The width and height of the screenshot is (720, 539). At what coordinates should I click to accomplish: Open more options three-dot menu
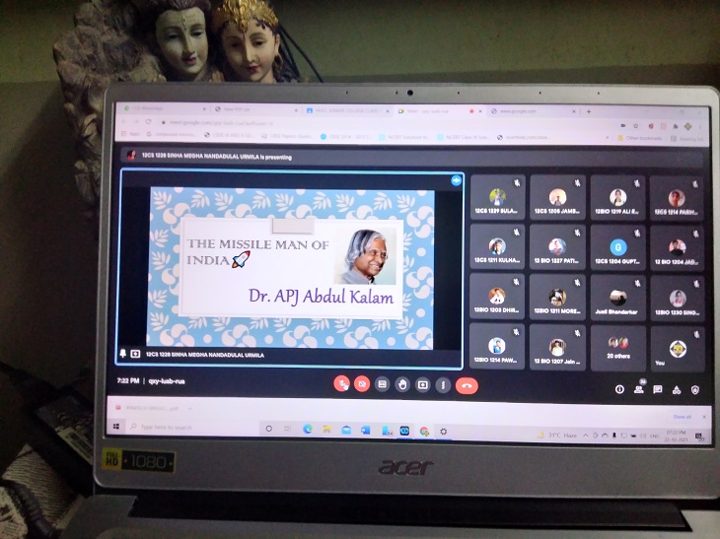tap(443, 384)
